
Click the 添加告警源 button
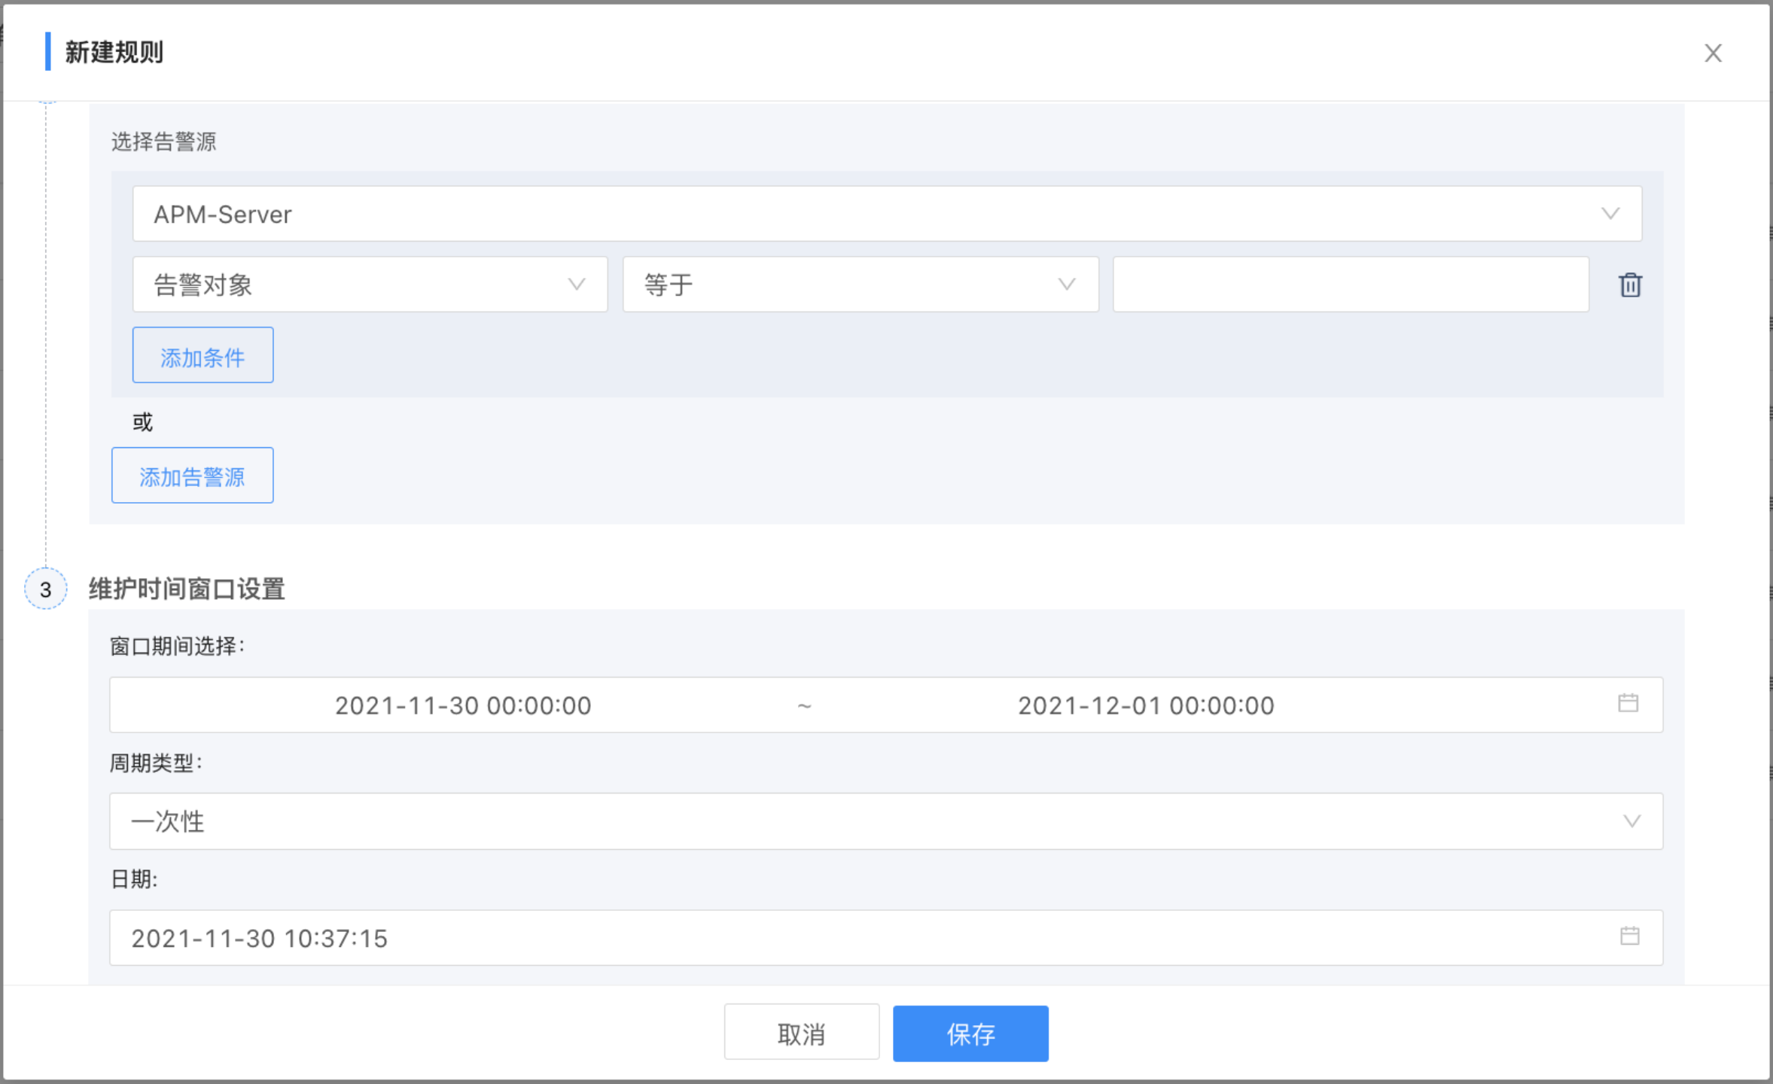coord(192,476)
